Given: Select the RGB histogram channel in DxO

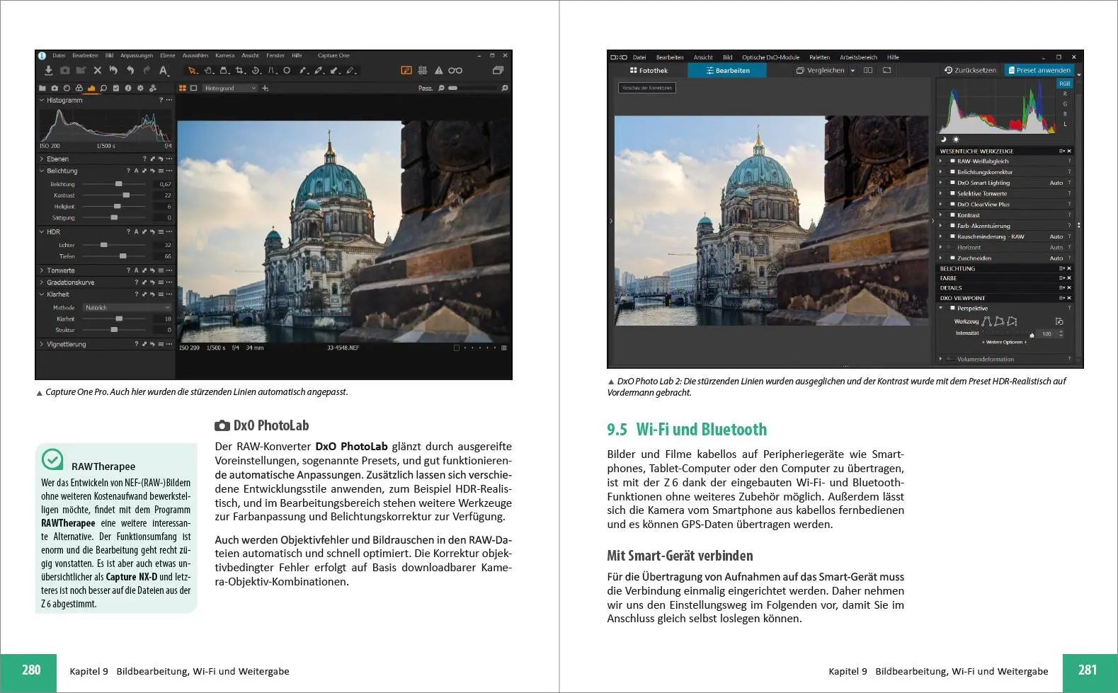Looking at the screenshot, I should [x=1064, y=84].
